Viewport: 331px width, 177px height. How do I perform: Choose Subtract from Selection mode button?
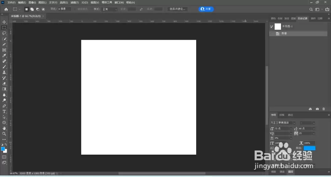coord(38,9)
